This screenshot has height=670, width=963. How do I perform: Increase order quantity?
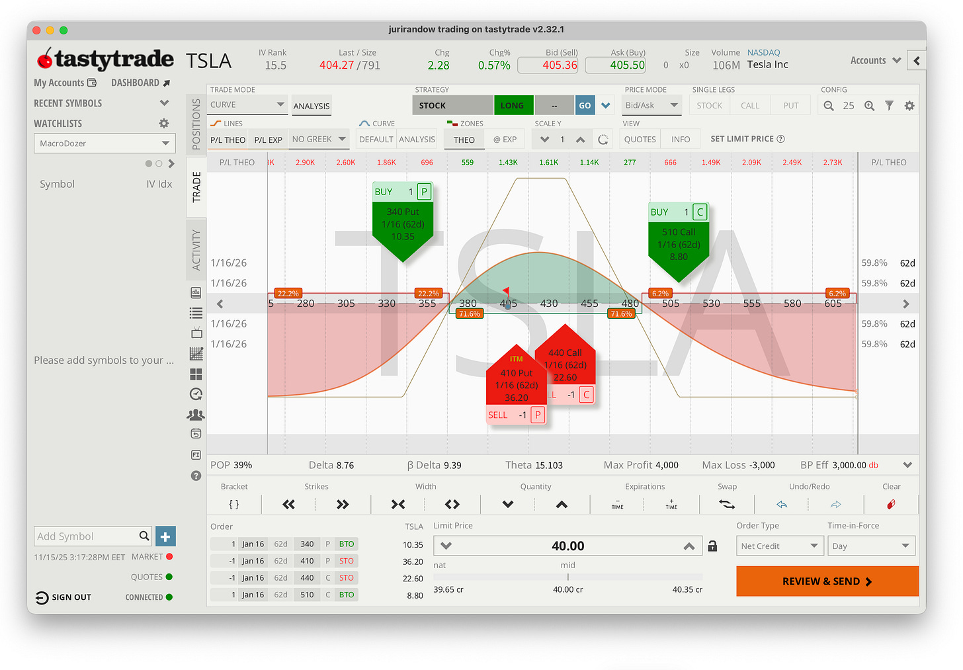(x=562, y=504)
